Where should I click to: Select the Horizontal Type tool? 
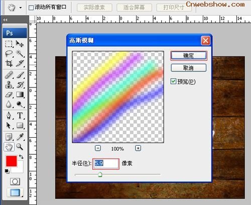tap(20, 116)
